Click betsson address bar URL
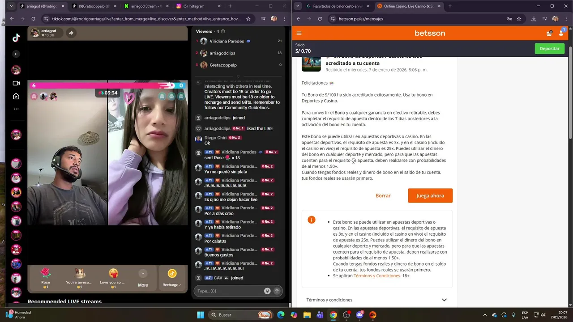This screenshot has width=573, height=322. coord(361,19)
